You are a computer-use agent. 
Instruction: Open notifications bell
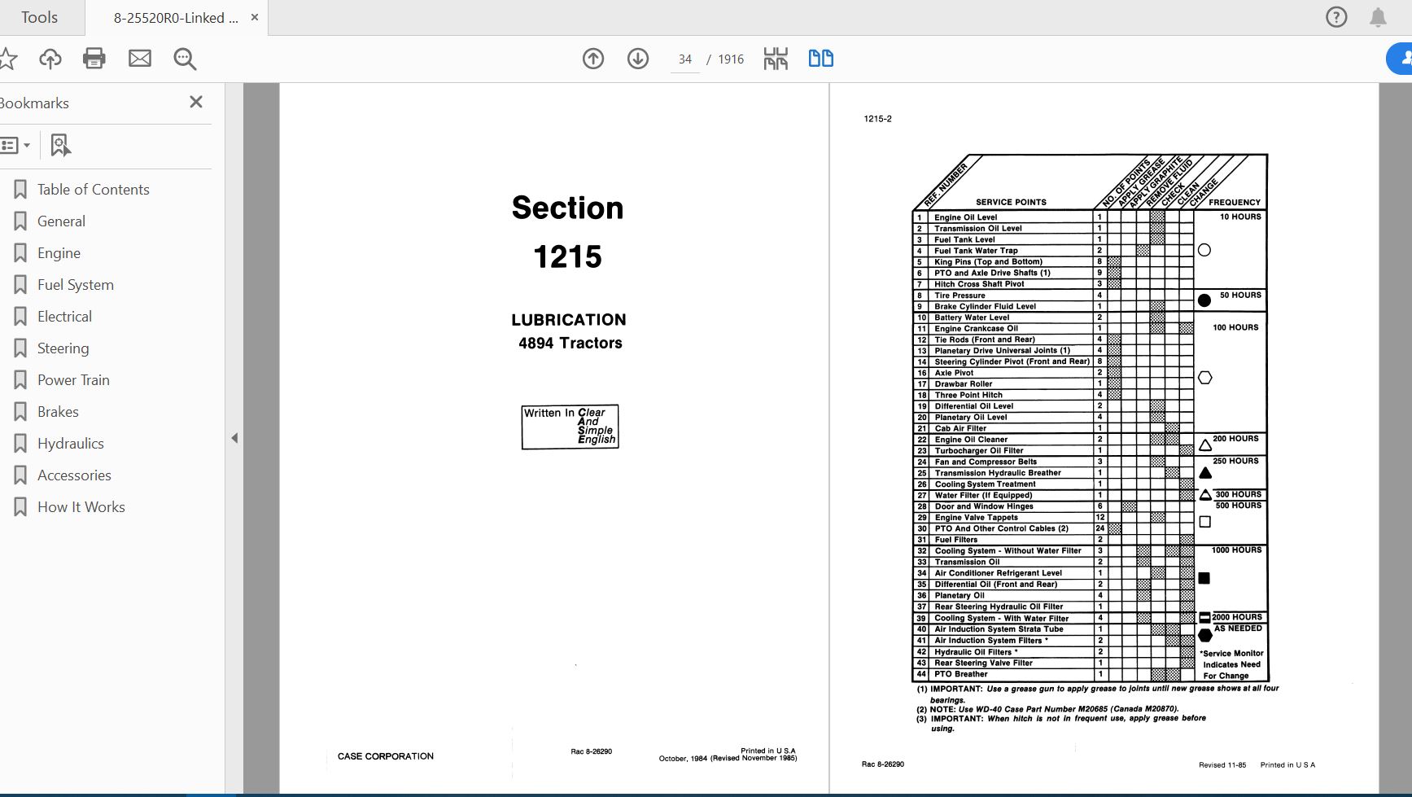coord(1379,16)
